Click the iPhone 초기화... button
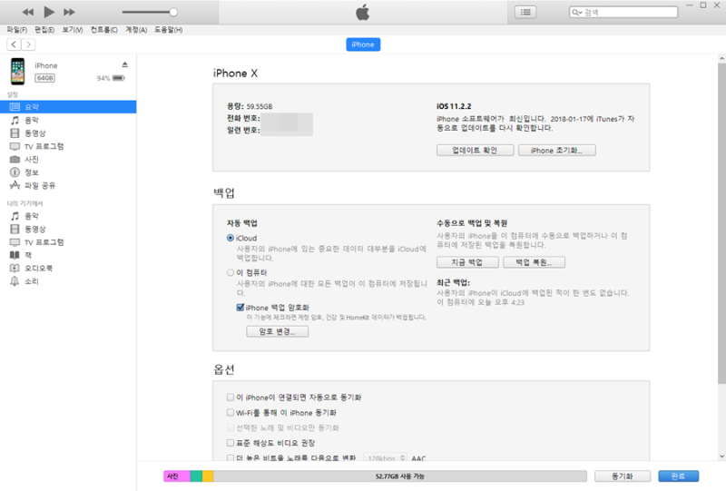The width and height of the screenshot is (726, 491). point(557,151)
